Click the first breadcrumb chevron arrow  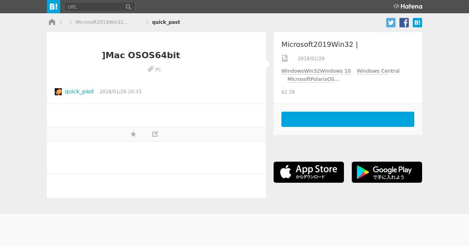point(61,22)
